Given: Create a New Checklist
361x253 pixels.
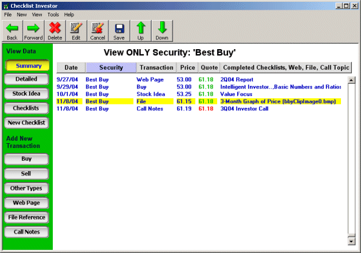Looking at the screenshot, I should coord(27,123).
